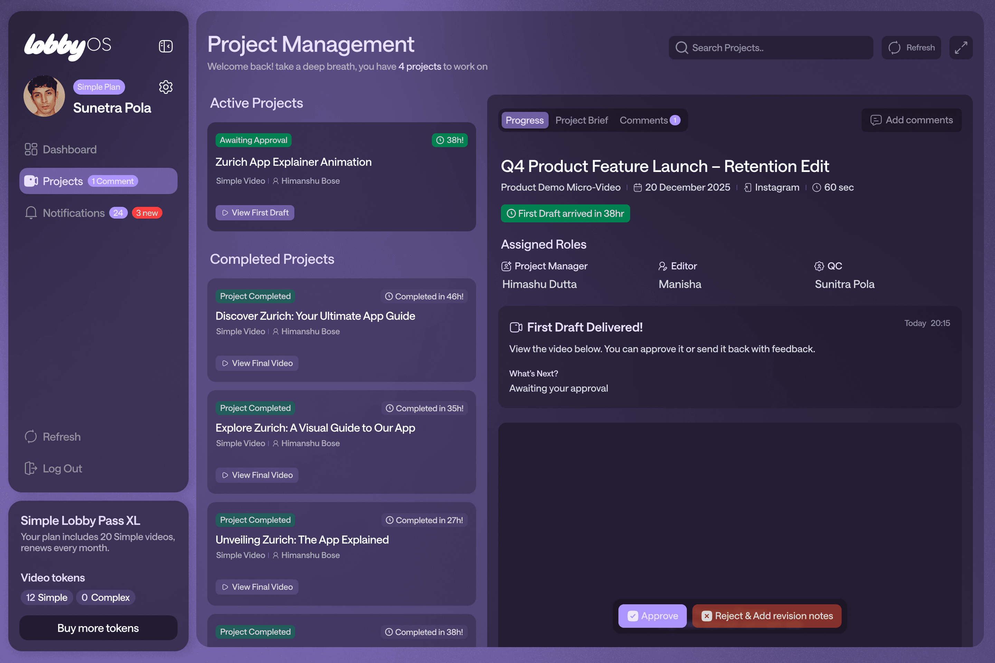Click Add comments button
The height and width of the screenshot is (663, 995).
click(x=911, y=120)
